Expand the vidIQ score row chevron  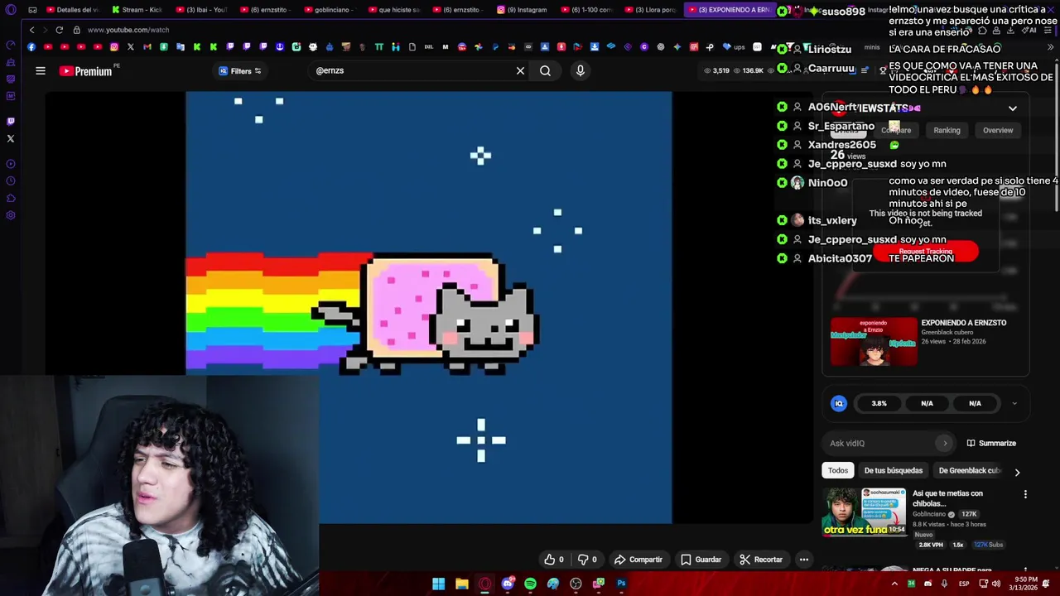(1014, 404)
